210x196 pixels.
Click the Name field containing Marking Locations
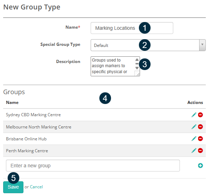[x=132, y=28]
